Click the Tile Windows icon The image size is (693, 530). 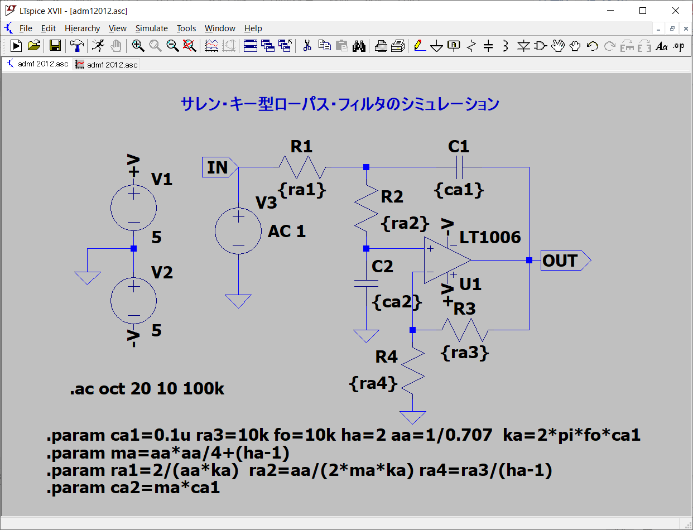251,46
